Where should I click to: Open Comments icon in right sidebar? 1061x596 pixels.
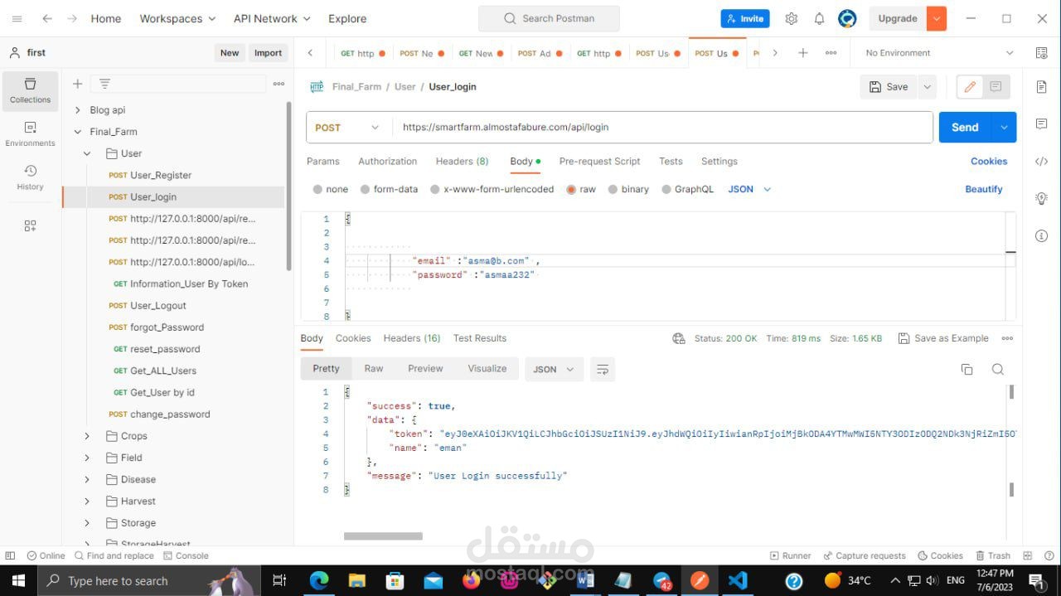[1041, 124]
